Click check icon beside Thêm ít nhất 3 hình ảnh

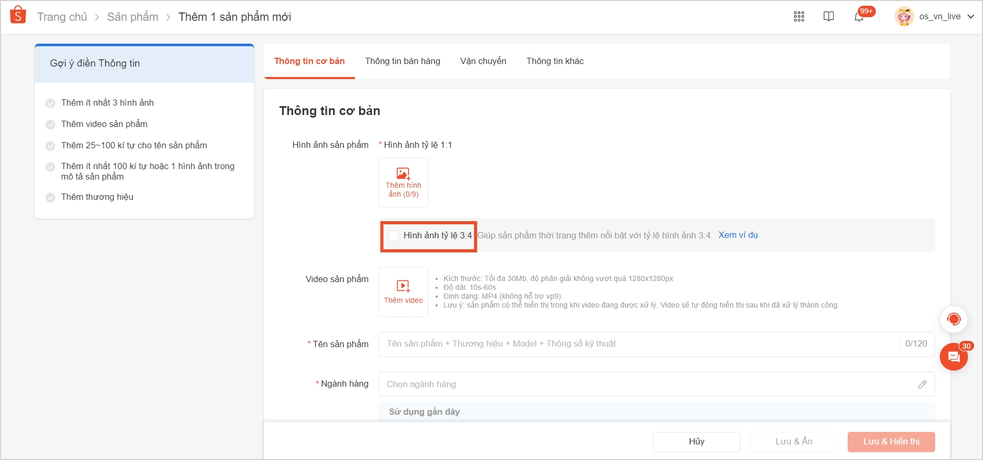tap(50, 104)
